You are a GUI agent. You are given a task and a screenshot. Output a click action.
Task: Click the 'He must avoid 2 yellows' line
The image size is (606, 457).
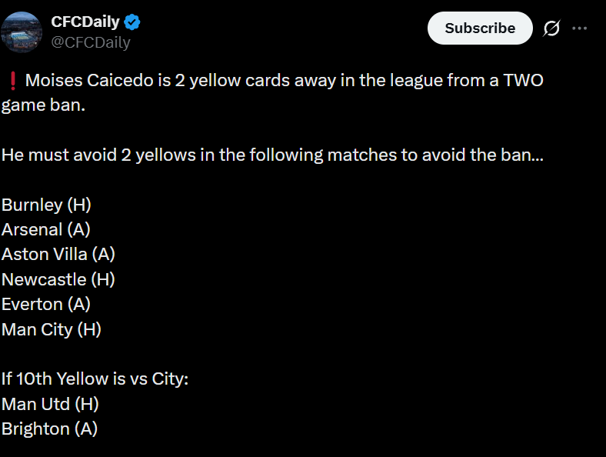point(272,155)
